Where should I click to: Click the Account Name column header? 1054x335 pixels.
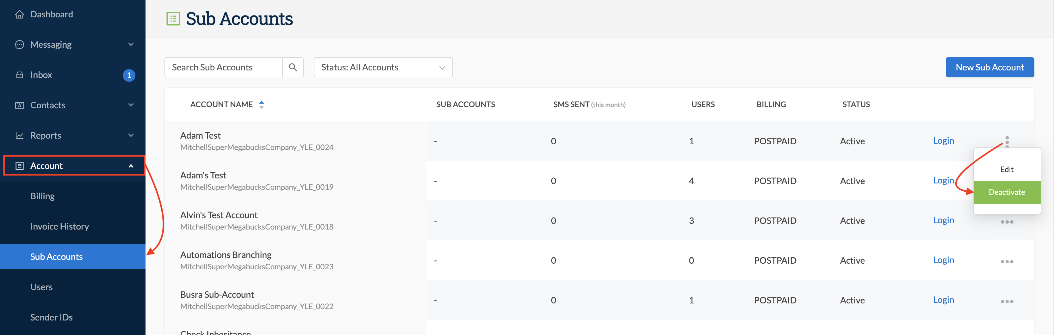coord(221,105)
